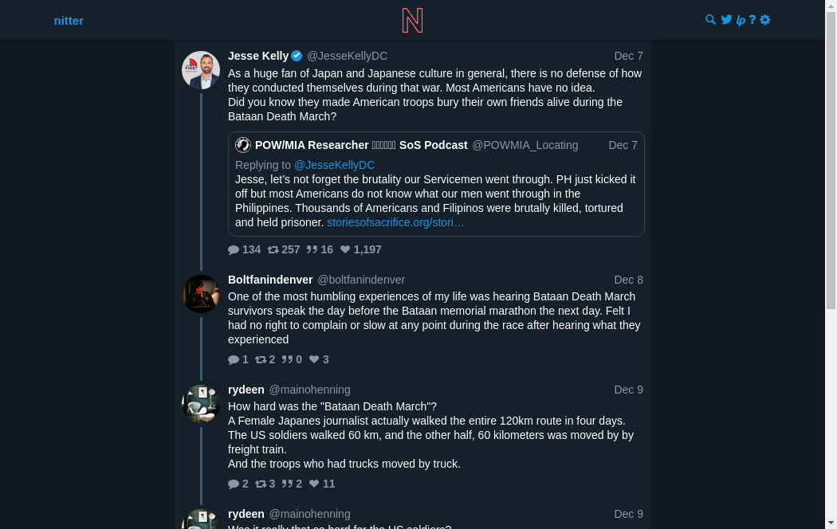Open @JesseKellyDC reply mention link

coord(334,165)
